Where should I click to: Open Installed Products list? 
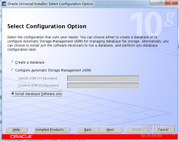coord(52,130)
